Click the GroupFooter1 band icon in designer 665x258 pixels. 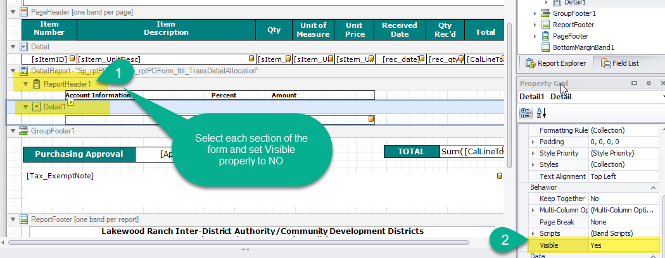(x=24, y=131)
